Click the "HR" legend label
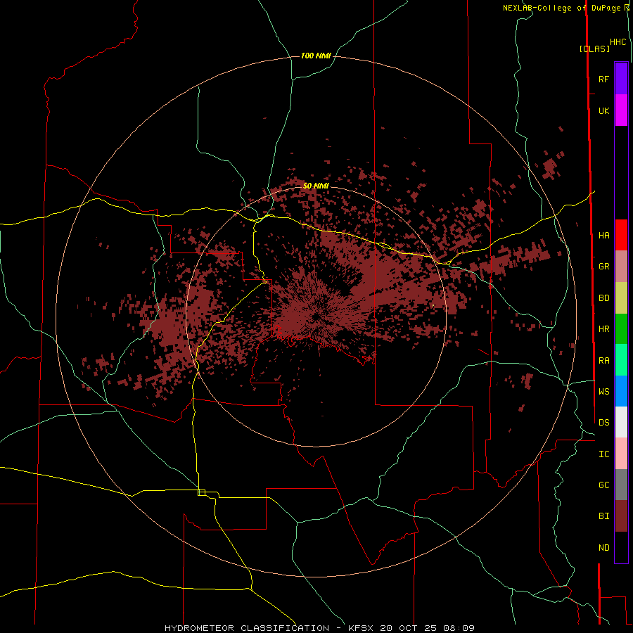 click(x=603, y=329)
